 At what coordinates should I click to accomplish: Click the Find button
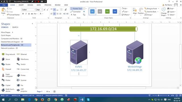[x=171, y=8]
